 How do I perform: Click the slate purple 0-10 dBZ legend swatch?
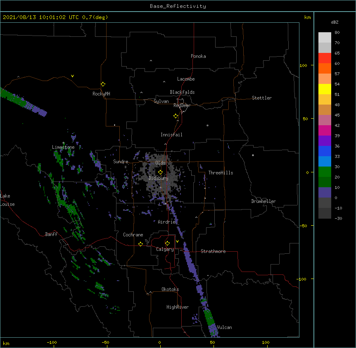click(x=325, y=193)
